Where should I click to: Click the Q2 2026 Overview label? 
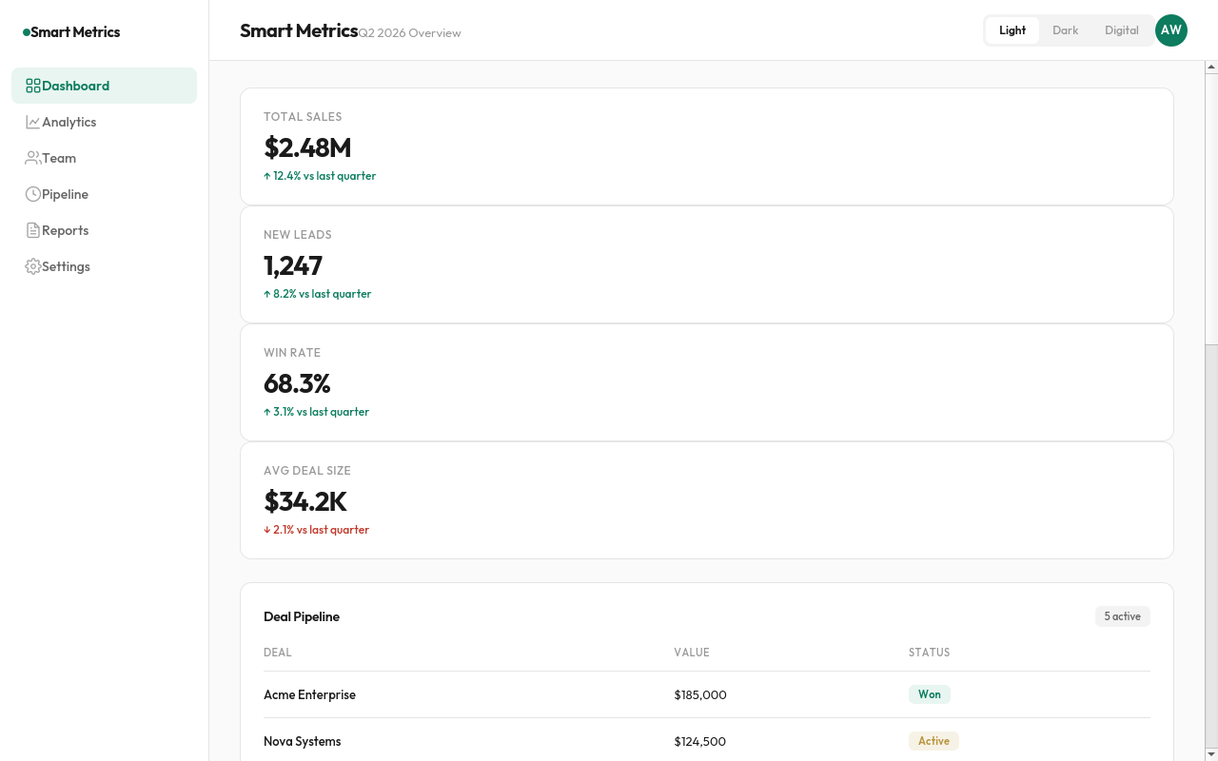click(409, 32)
